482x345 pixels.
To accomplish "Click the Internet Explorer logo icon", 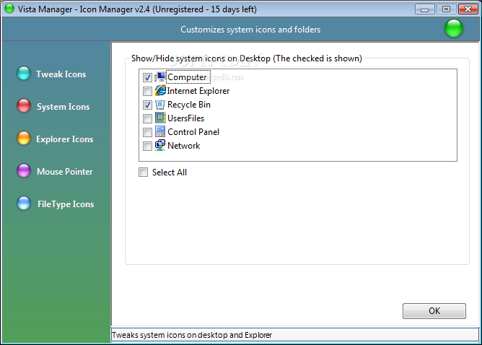I will [160, 91].
